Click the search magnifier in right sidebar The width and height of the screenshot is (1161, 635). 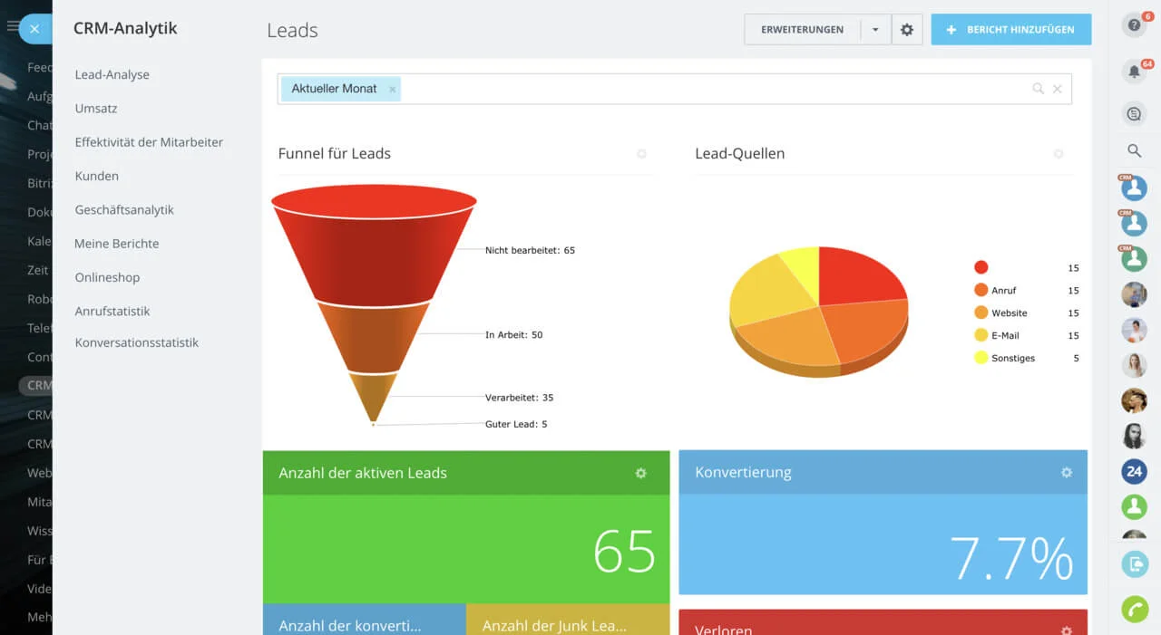(x=1134, y=150)
